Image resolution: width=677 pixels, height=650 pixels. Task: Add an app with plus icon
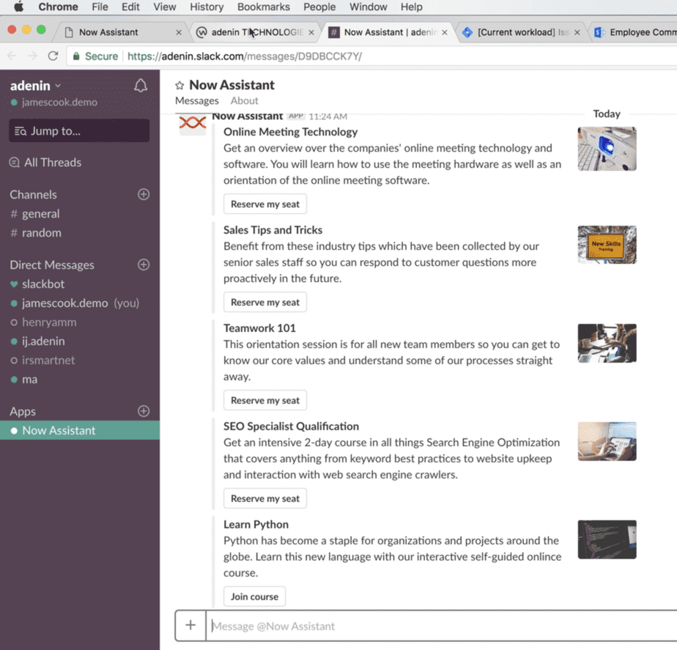(144, 411)
